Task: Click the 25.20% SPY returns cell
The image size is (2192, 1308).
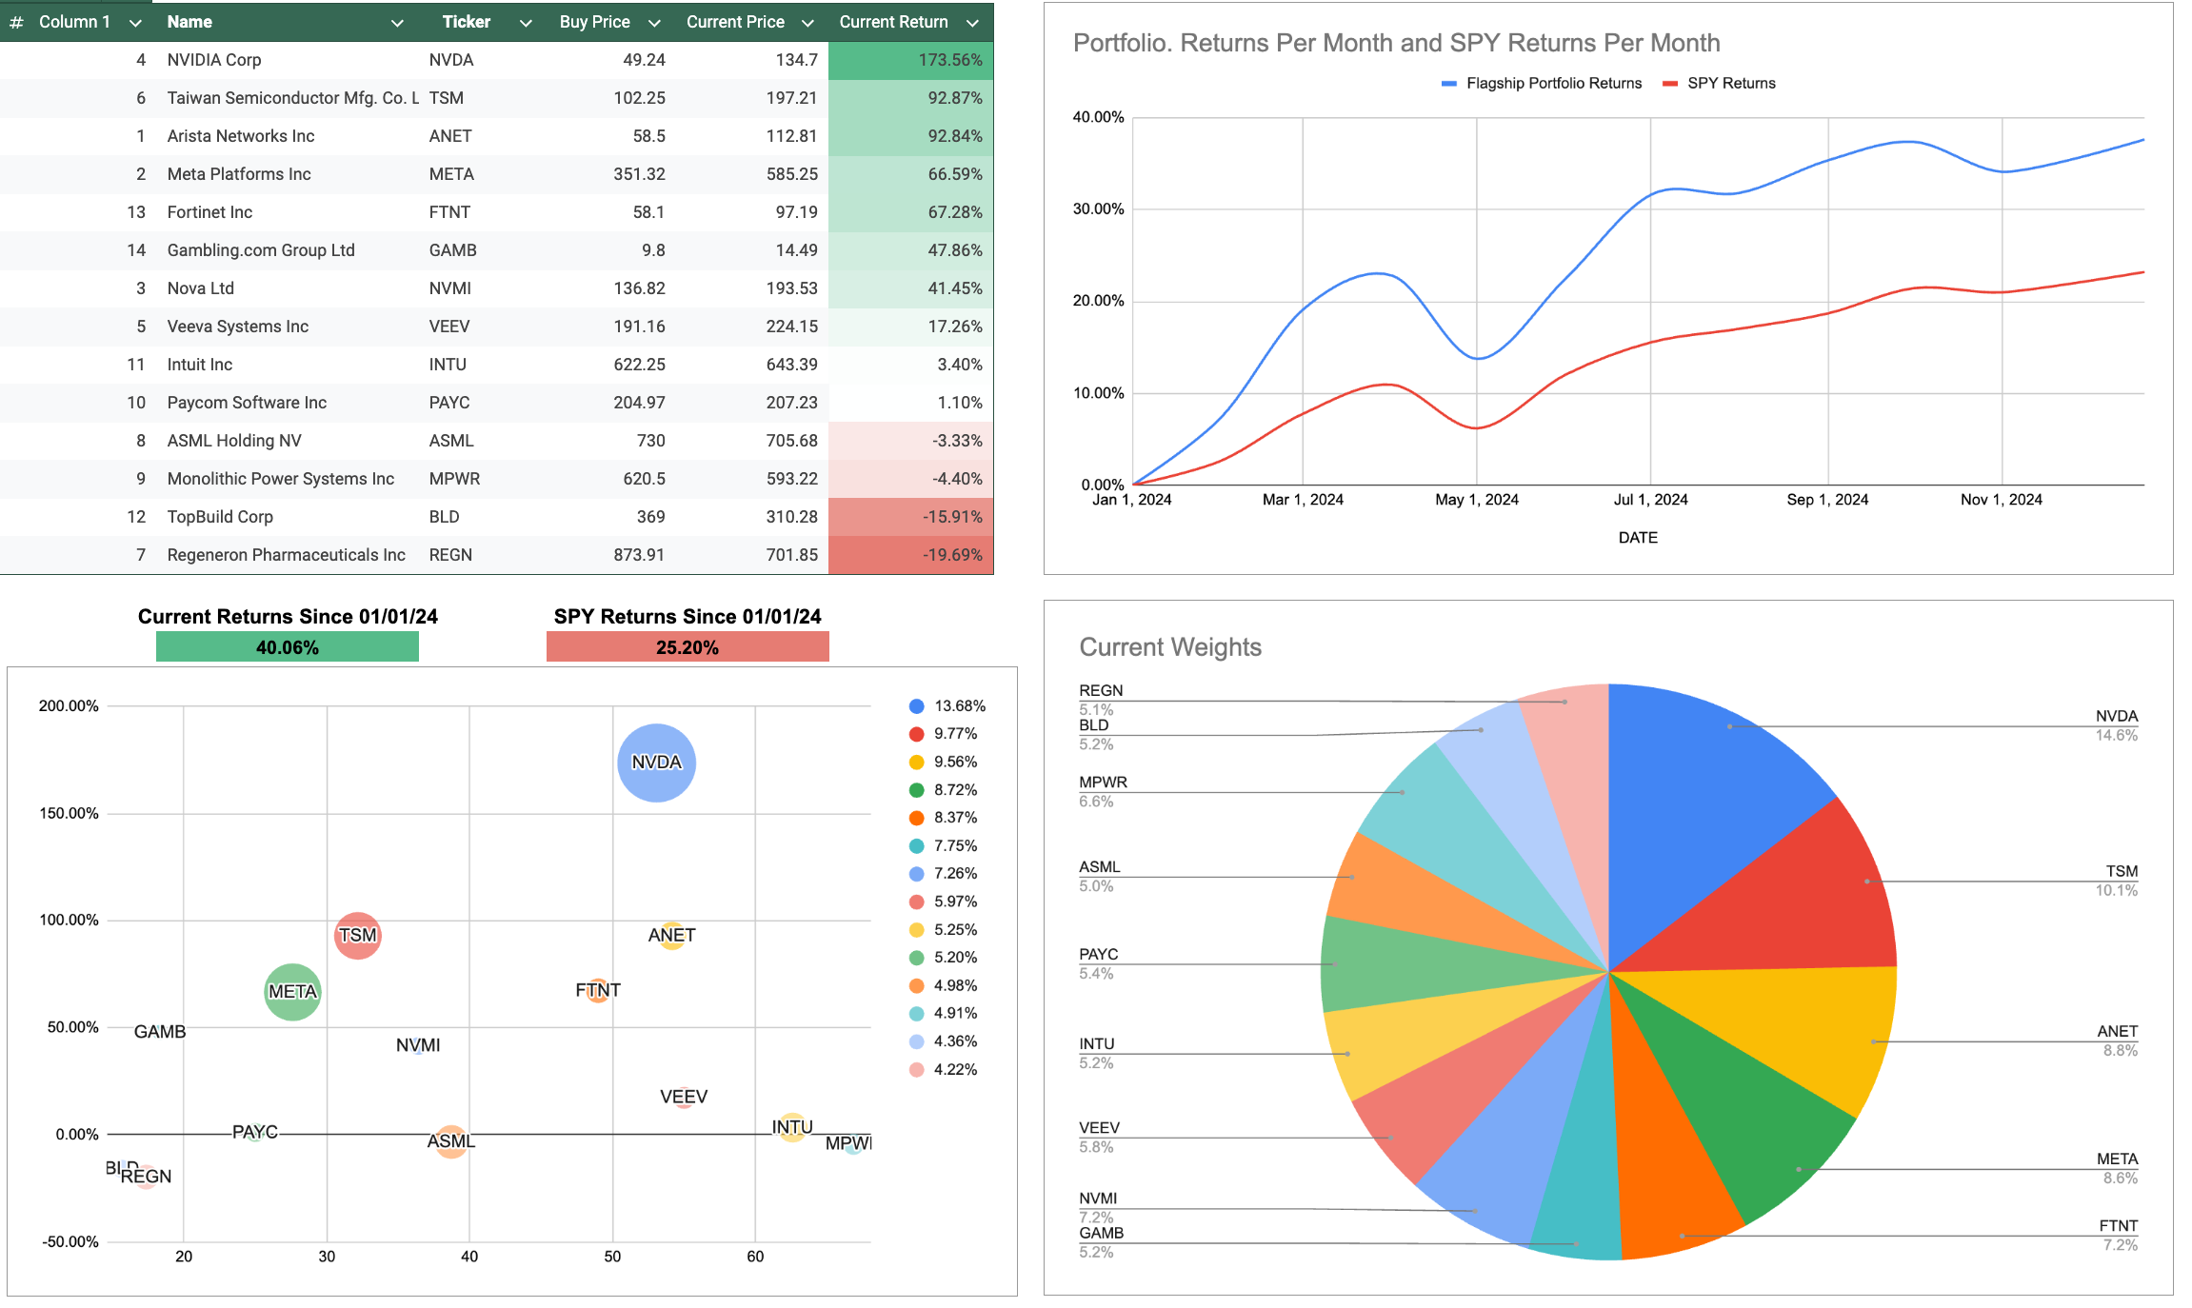Action: coord(687,647)
